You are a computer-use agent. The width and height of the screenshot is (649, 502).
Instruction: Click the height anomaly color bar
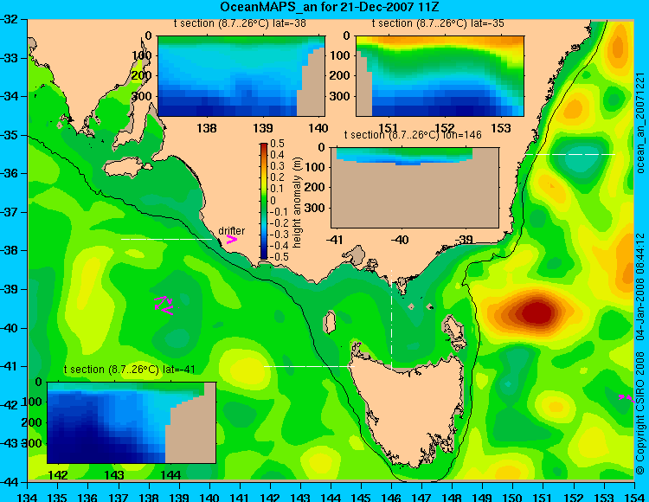point(264,201)
